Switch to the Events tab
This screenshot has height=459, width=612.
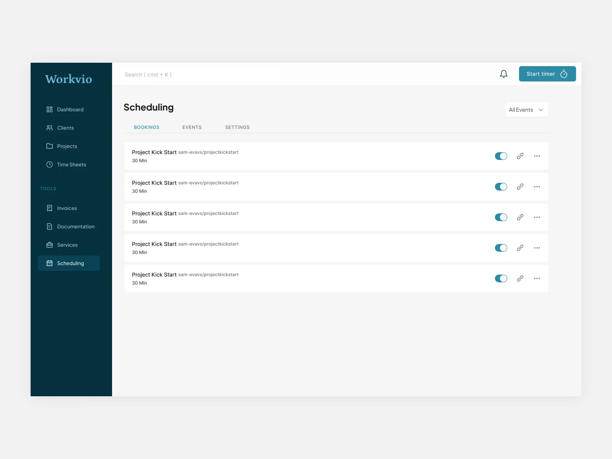tap(192, 127)
